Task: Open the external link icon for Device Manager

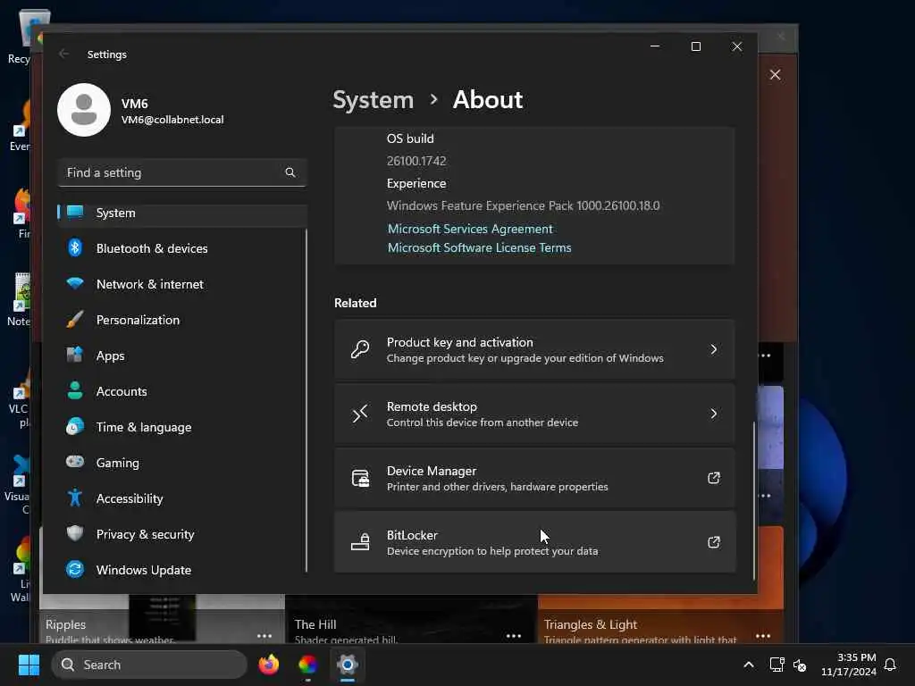Action: 714,478
